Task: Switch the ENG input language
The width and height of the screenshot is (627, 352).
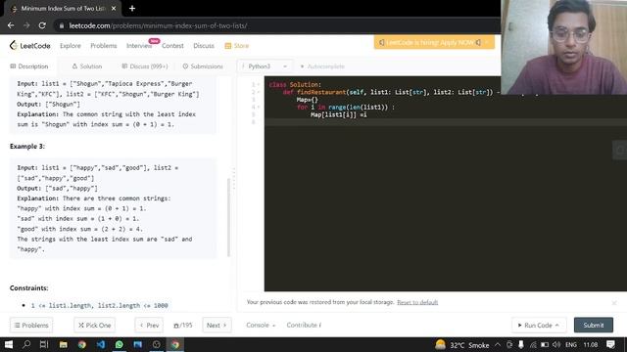Action: click(571, 344)
